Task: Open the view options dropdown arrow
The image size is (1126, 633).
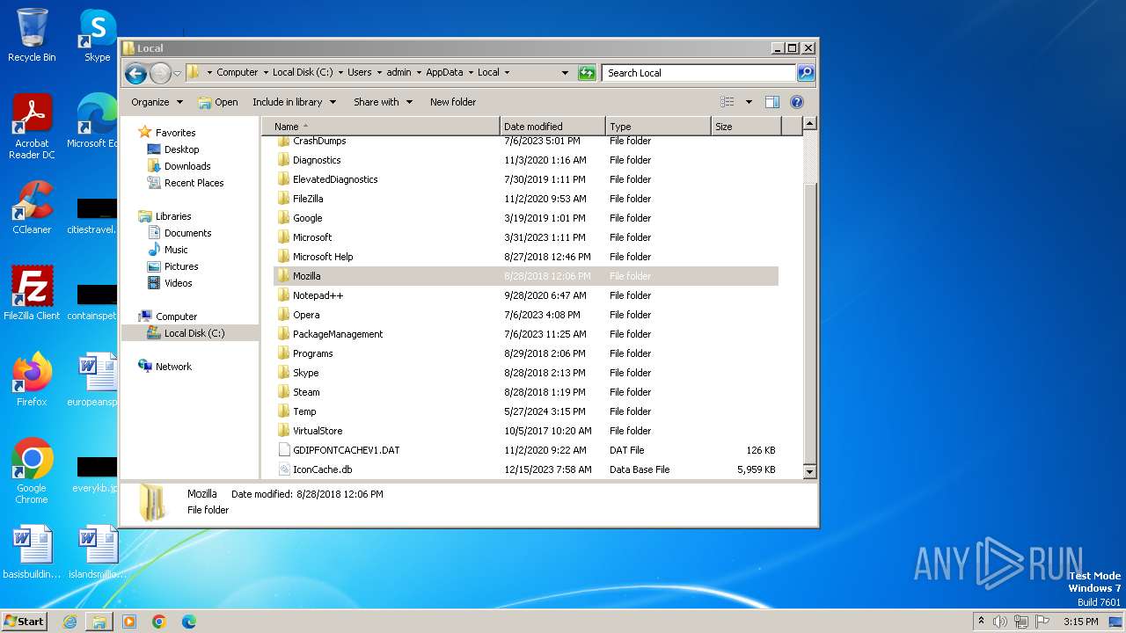Action: [749, 102]
